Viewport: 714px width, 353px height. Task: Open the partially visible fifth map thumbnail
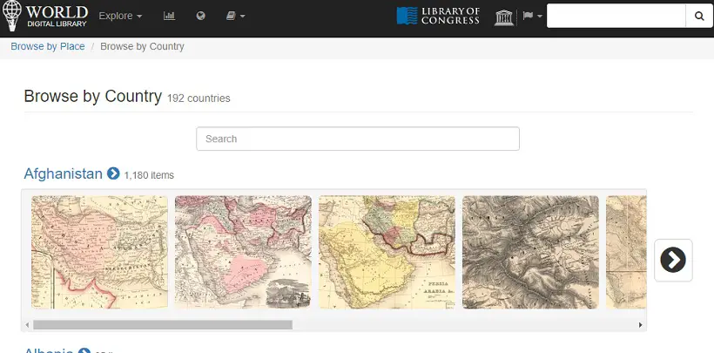[x=626, y=252]
